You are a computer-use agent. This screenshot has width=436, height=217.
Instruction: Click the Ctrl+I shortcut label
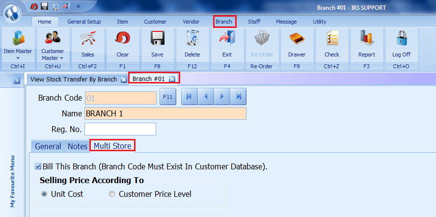coord(18,66)
